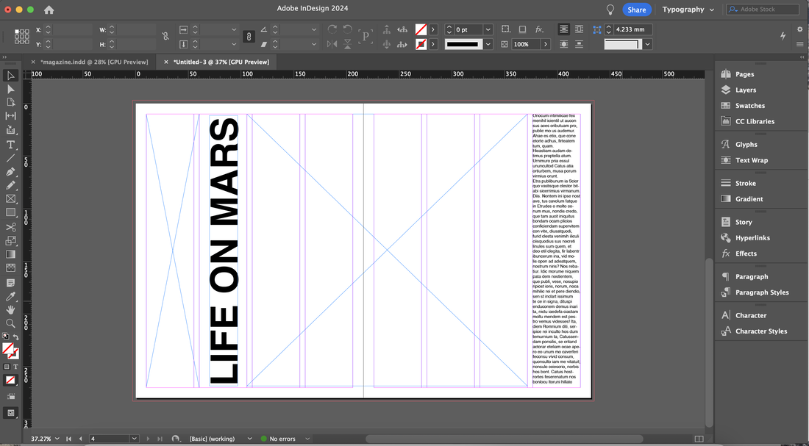Select the Free Transform tool

point(10,241)
